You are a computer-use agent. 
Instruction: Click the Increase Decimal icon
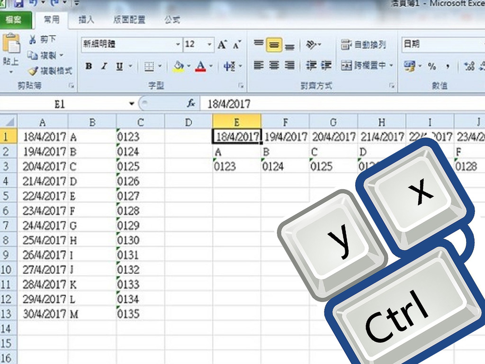click(469, 66)
